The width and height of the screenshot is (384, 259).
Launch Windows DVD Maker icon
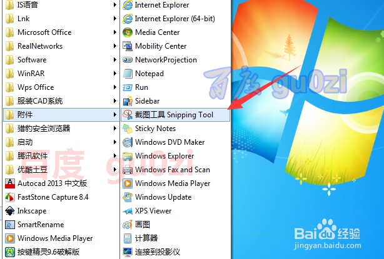128,142
